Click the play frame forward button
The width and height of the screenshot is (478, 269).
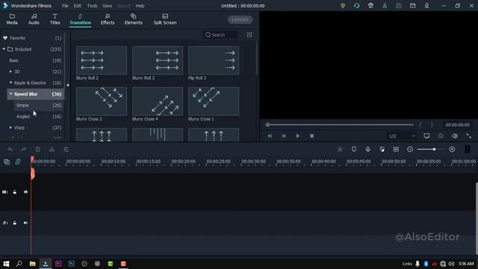[x=284, y=136]
